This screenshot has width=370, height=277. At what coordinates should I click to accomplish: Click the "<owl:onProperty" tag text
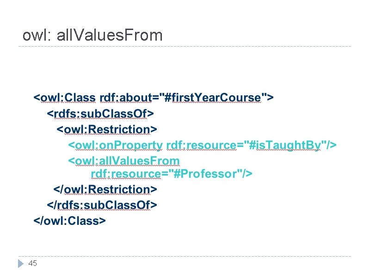point(116,145)
